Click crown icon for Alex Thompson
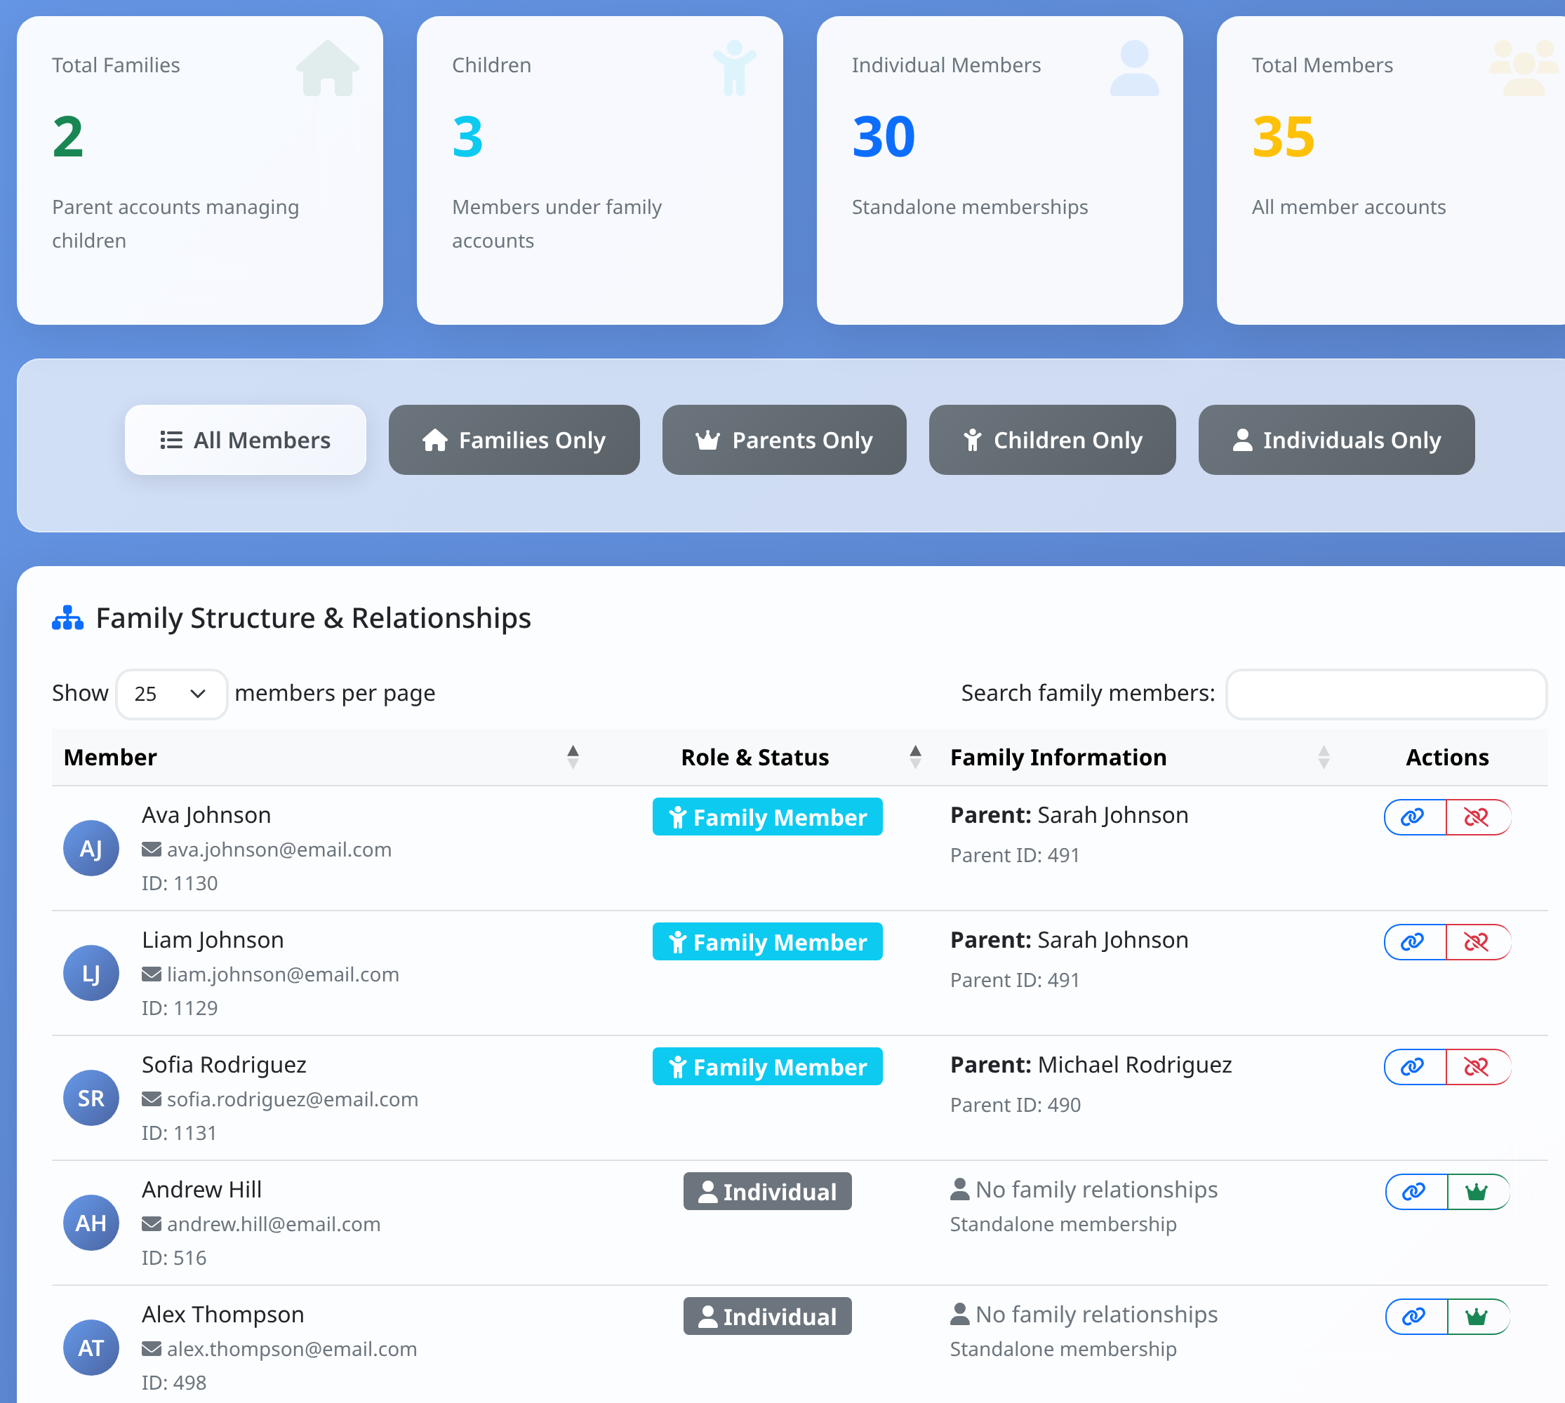The width and height of the screenshot is (1565, 1403). tap(1477, 1317)
